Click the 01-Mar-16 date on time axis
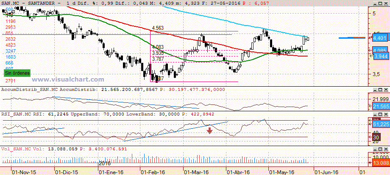The image size is (390, 175). point(196,172)
